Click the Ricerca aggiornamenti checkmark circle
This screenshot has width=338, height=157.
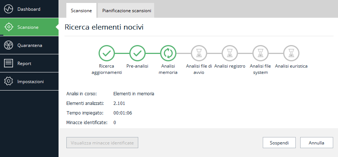coord(107,53)
